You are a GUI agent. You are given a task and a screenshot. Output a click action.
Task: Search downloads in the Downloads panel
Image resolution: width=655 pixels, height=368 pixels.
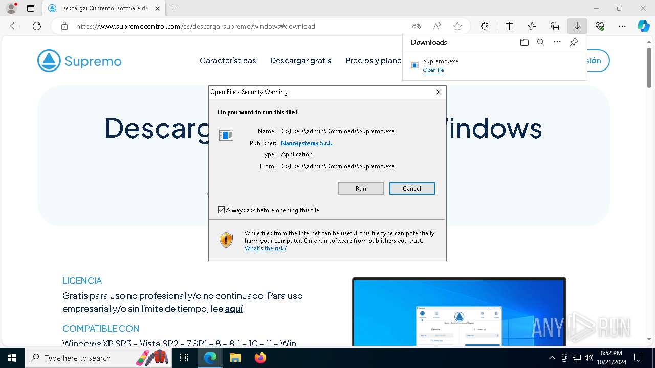(541, 42)
